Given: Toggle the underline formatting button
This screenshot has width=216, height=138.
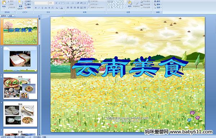Looking at the screenshot, I should click(42, 8).
